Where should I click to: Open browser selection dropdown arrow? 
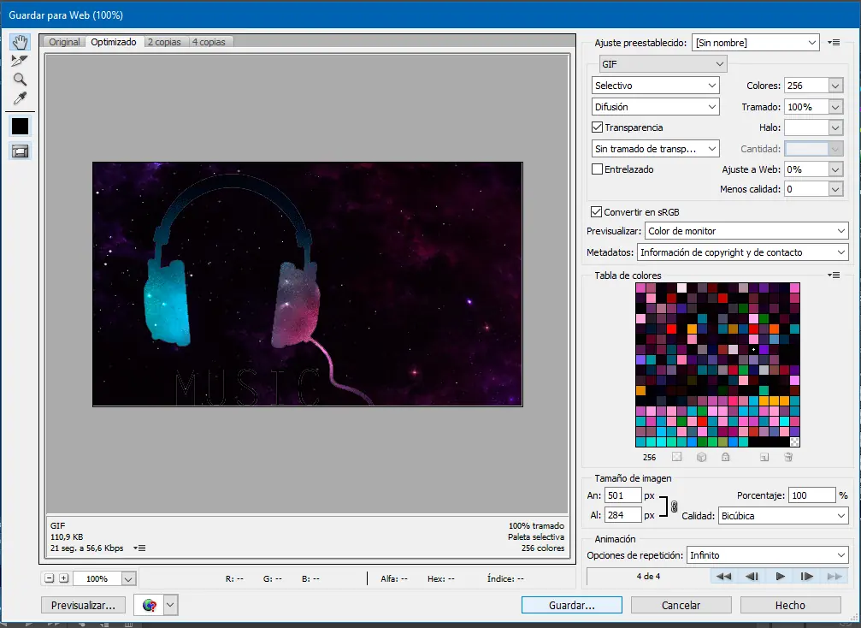(171, 606)
